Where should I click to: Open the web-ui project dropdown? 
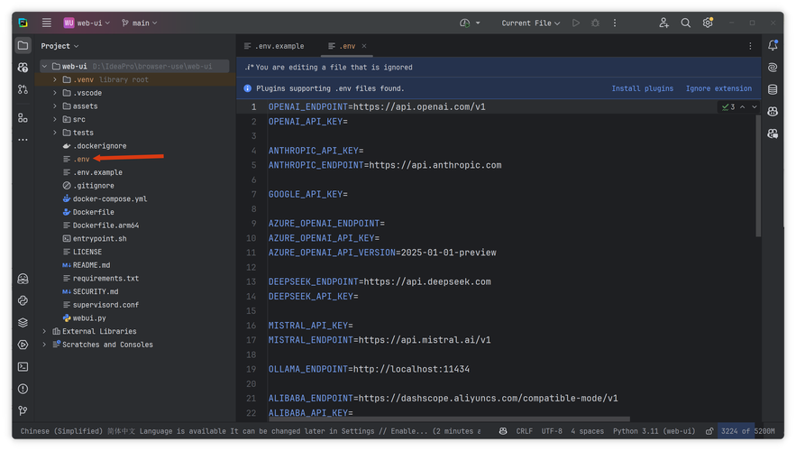[87, 23]
